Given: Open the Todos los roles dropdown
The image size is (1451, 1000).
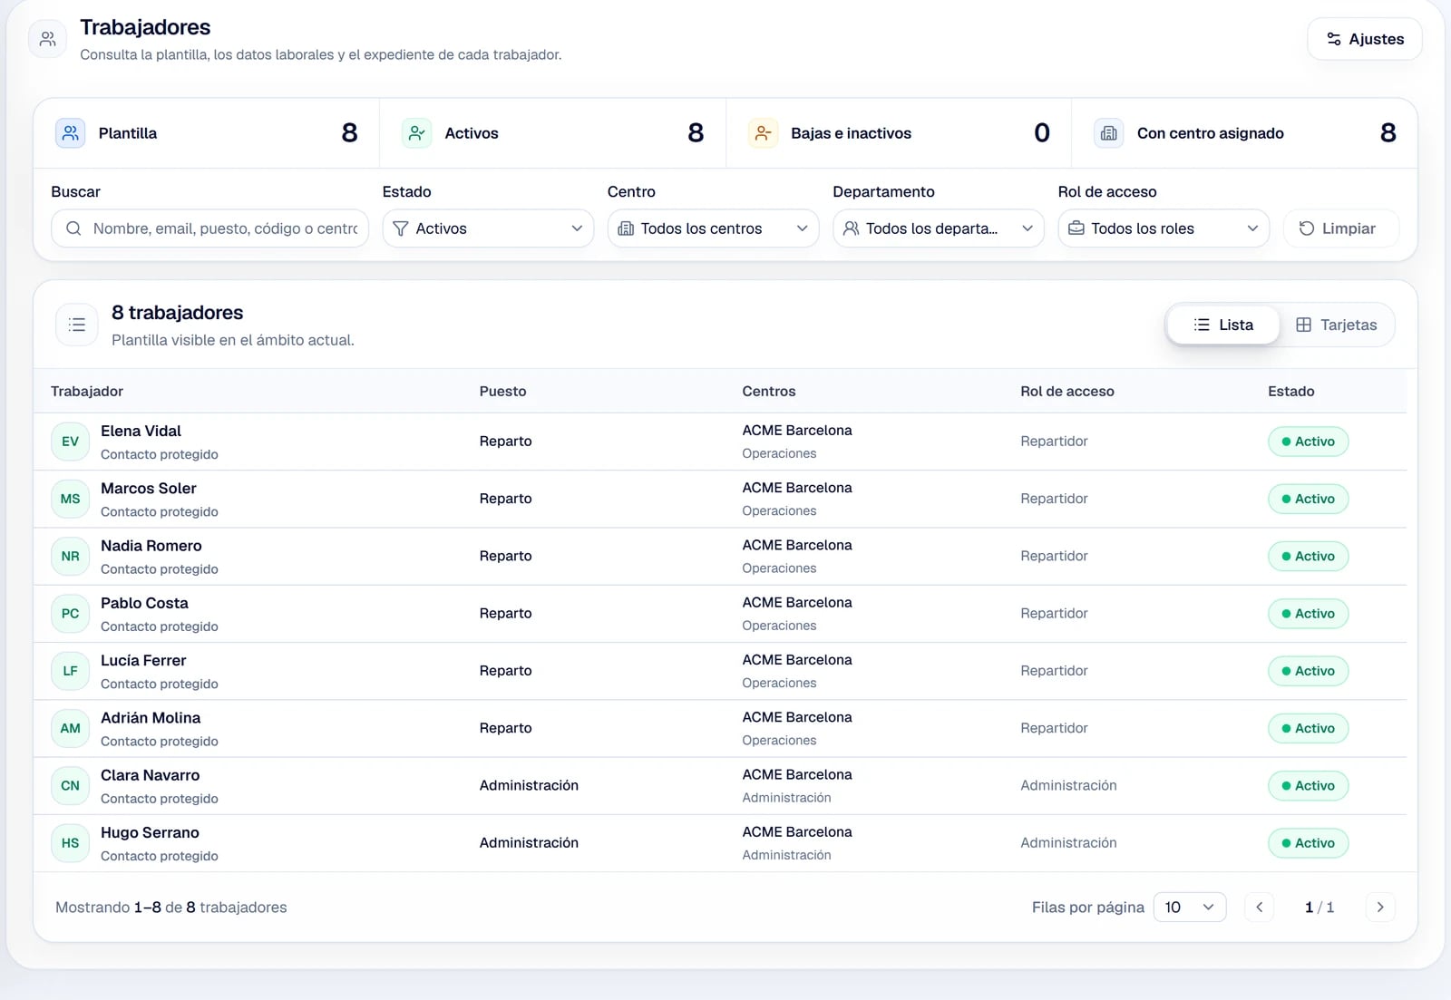Looking at the screenshot, I should click(1164, 228).
